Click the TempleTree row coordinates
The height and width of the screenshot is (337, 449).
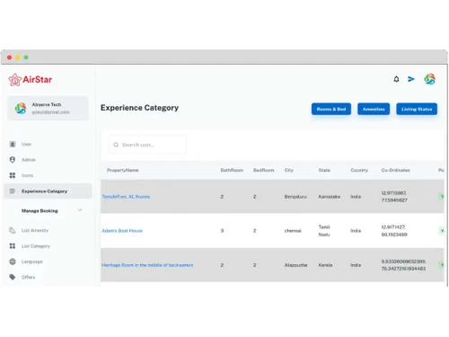394,197
